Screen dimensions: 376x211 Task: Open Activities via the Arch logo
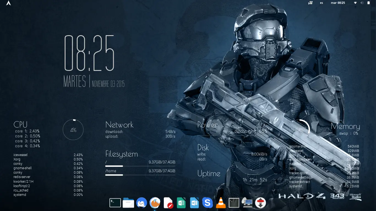pyautogui.click(x=9, y=3)
